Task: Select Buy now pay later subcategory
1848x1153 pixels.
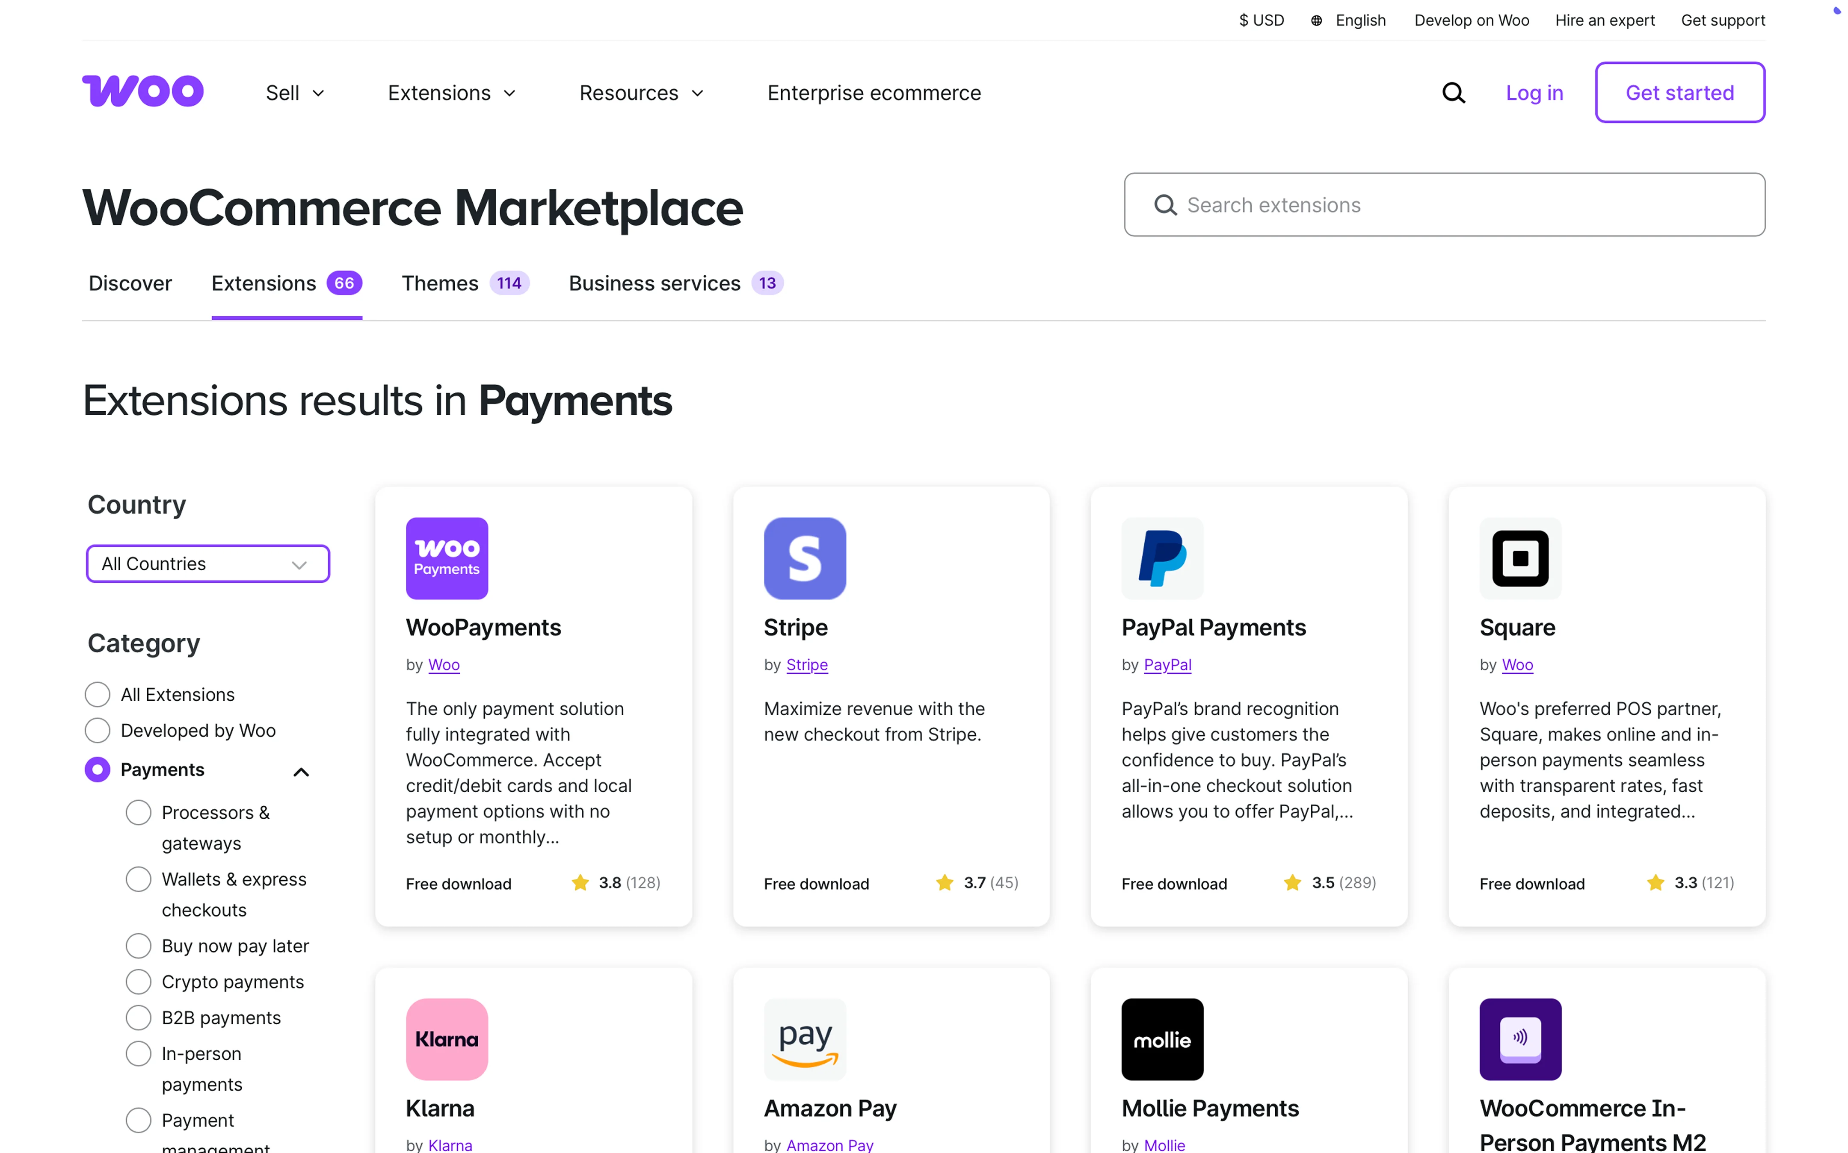Action: click(x=138, y=946)
